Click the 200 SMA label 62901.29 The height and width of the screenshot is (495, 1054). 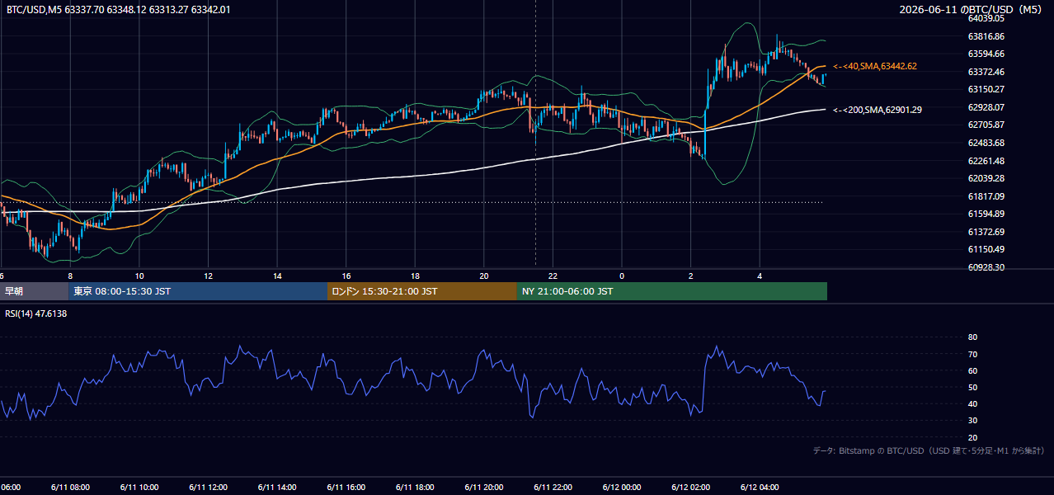(878, 110)
